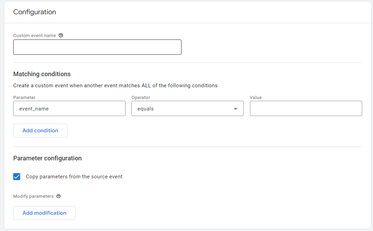The height and width of the screenshot is (231, 373).
Task: Click the Operator field label
Action: (x=141, y=97)
